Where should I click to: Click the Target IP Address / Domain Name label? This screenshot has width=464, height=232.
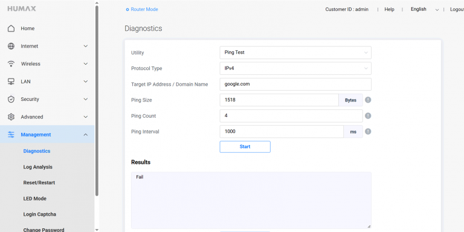170,85
